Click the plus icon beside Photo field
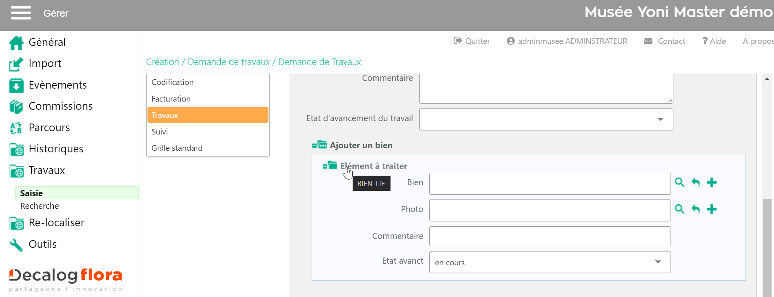The height and width of the screenshot is (297, 774). (x=711, y=210)
